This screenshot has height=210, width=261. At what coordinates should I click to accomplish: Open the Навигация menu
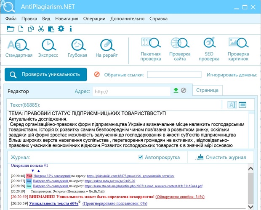[x=67, y=18]
